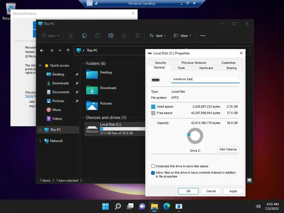Expand the This PC tree node

40,130
